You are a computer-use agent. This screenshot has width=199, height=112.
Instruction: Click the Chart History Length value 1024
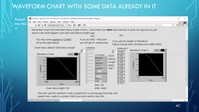point(112,68)
